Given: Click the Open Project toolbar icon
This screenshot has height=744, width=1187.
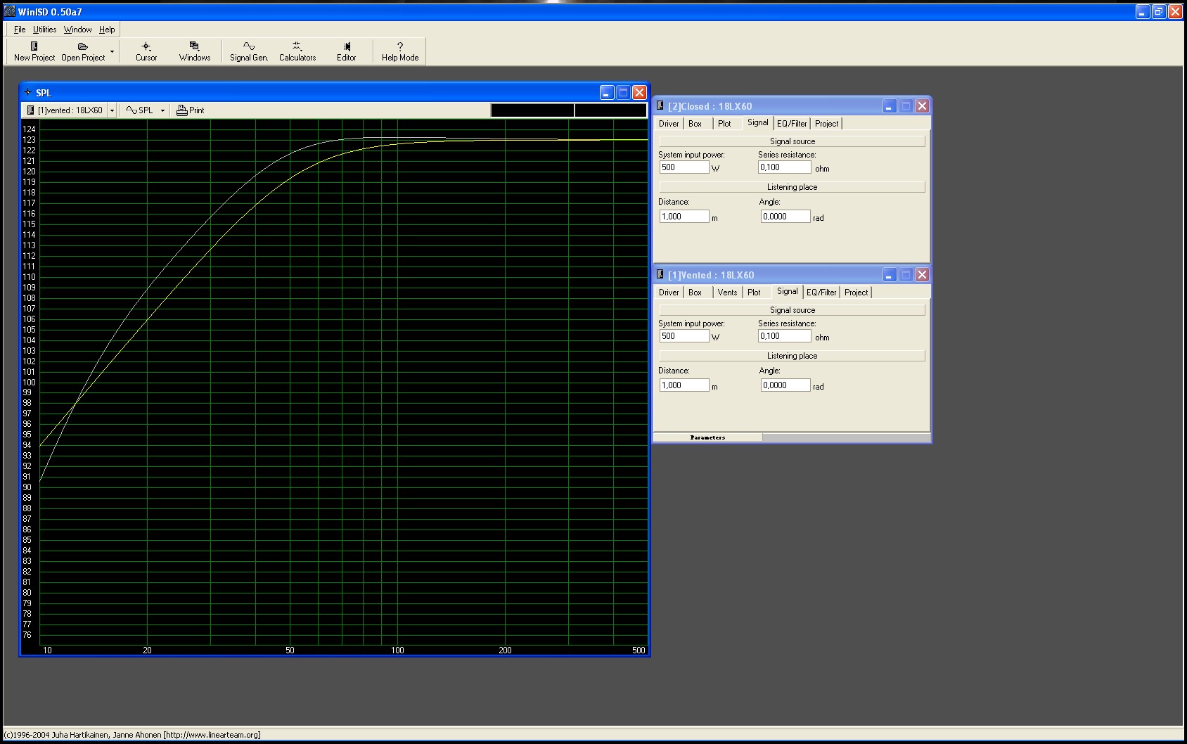Looking at the screenshot, I should pos(83,51).
